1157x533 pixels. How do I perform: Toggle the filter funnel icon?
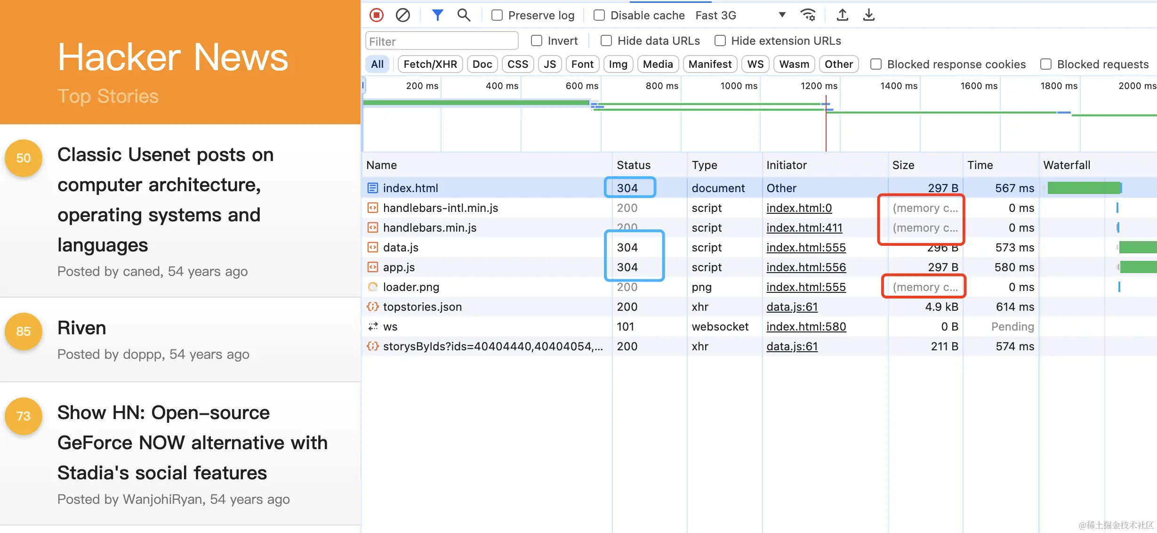[x=437, y=15]
